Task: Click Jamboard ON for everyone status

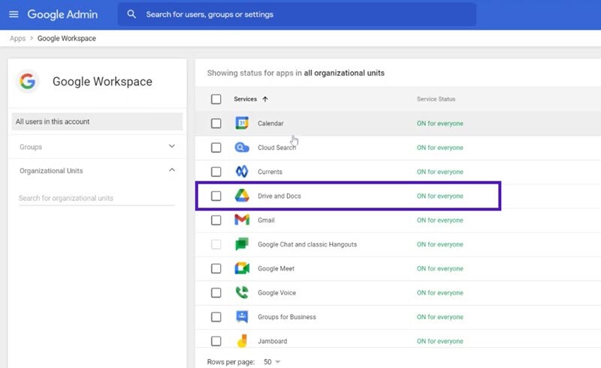Action: pos(440,341)
